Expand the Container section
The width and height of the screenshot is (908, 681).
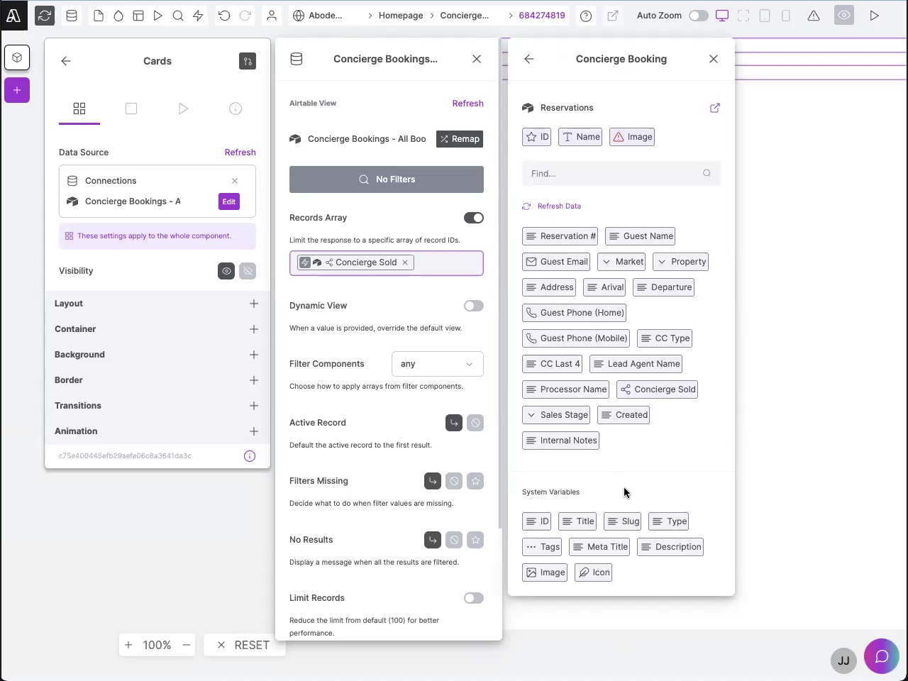[157, 329]
